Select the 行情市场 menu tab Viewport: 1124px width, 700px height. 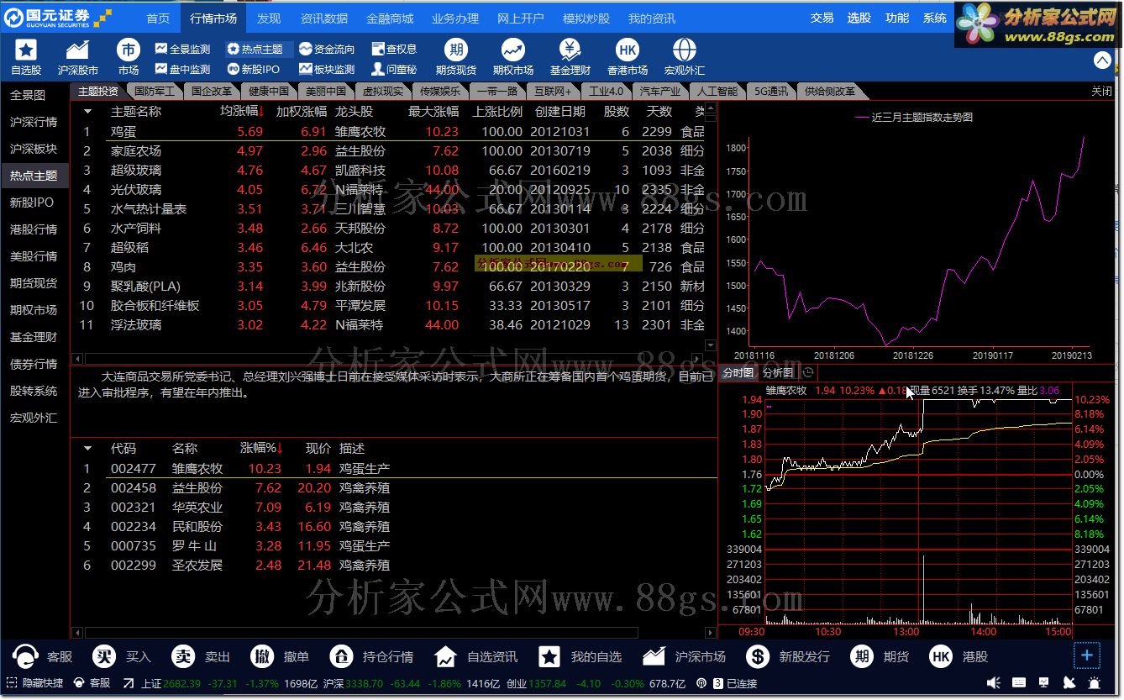point(213,18)
